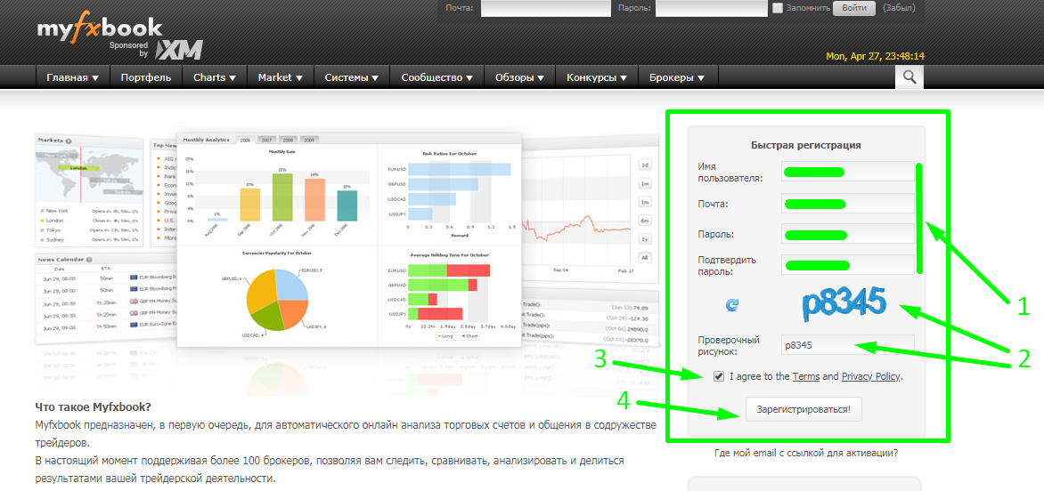
Task: Focus the registration Почта field
Action: pos(848,204)
